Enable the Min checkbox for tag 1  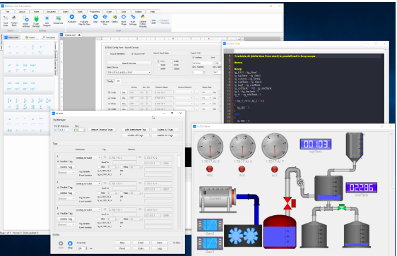point(99,167)
